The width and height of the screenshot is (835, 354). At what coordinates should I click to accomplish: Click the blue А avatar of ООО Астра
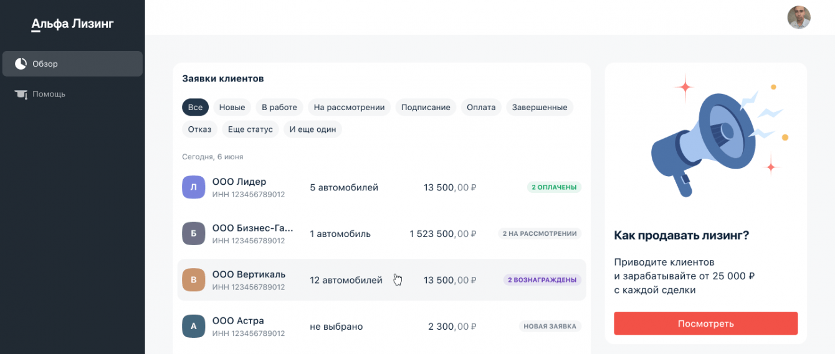point(193,326)
